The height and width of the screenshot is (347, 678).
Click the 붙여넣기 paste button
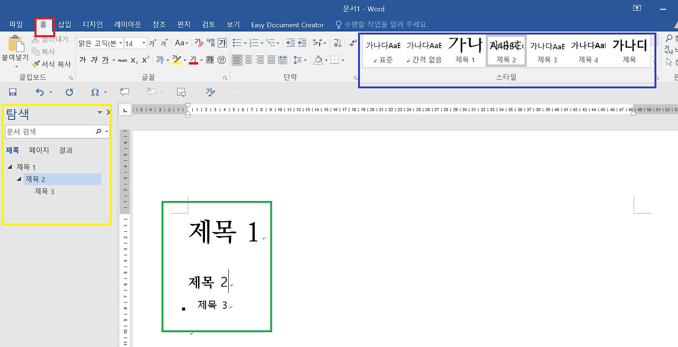click(14, 50)
